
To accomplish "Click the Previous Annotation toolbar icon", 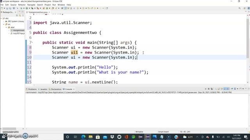I will [84, 8].
